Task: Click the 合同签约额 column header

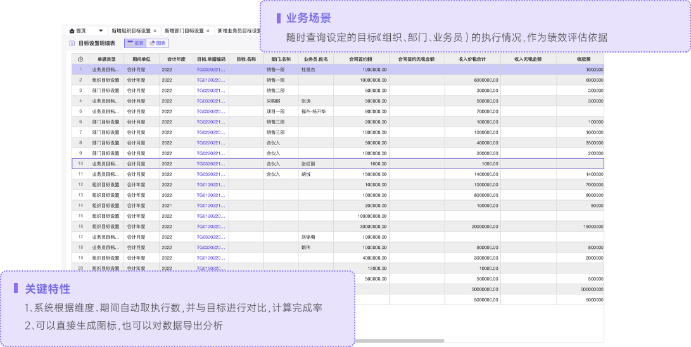Action: pyautogui.click(x=360, y=59)
